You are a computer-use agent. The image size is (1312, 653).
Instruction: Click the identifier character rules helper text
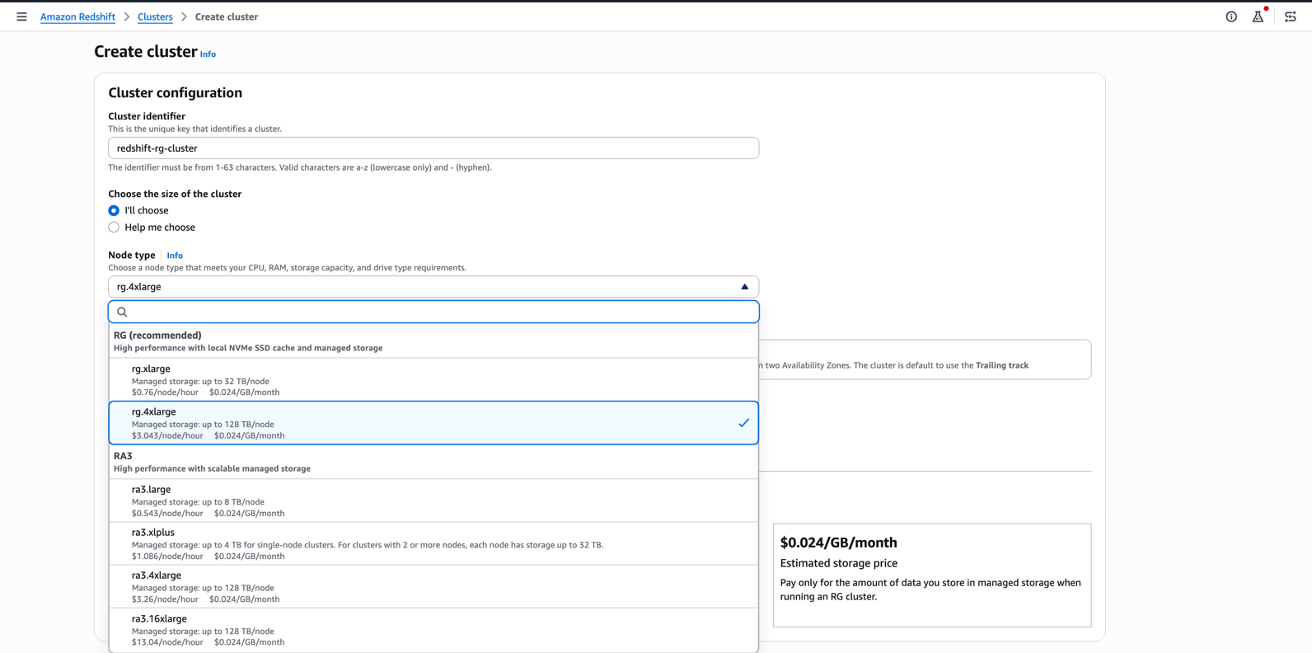[300, 167]
